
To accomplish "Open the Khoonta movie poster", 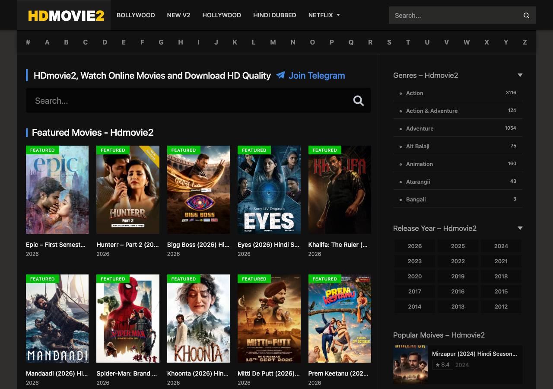I will click(198, 319).
